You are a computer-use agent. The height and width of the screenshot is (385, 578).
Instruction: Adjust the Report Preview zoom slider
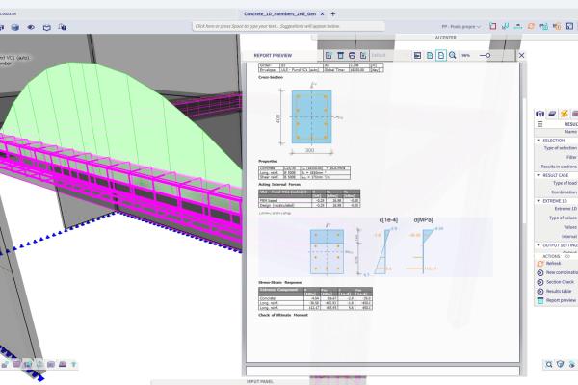coord(487,55)
